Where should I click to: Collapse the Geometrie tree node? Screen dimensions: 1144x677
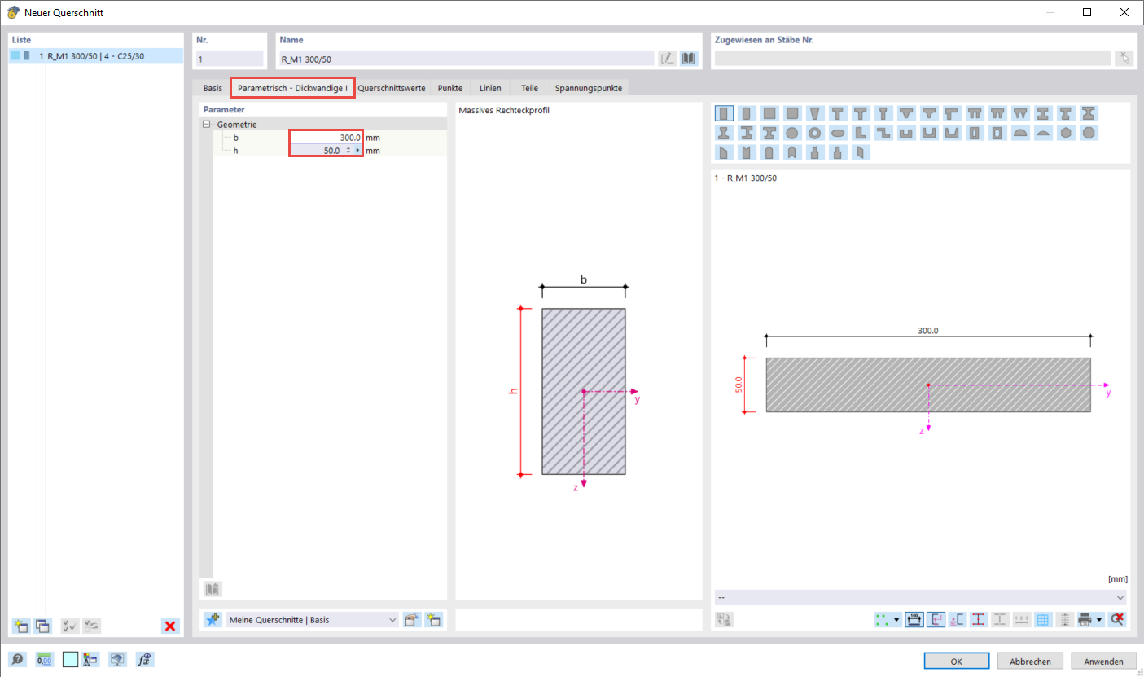pyautogui.click(x=207, y=125)
